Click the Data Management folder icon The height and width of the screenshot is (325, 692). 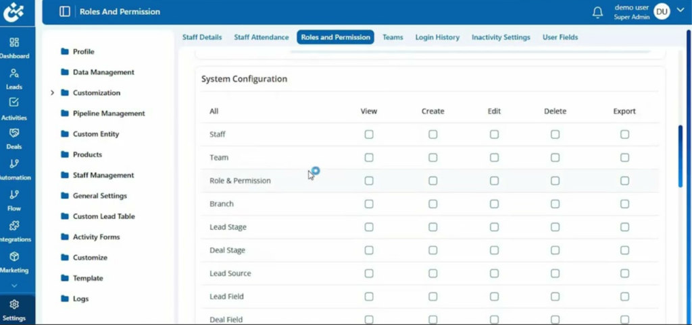coord(65,71)
